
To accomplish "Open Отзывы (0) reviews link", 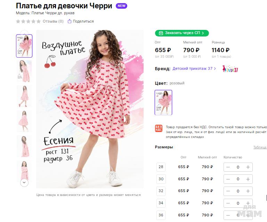I will 53,21.
